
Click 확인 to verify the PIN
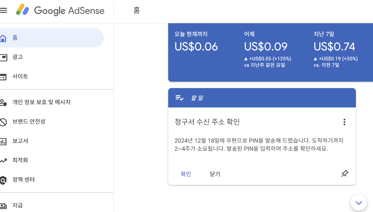[x=186, y=174]
